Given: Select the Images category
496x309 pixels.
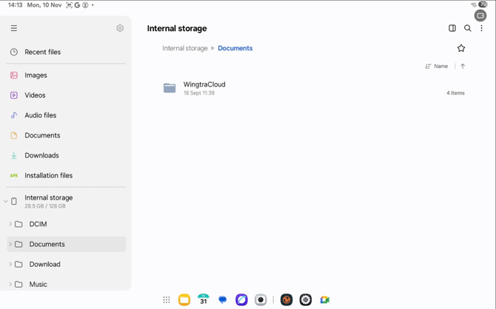Looking at the screenshot, I should coord(67,75).
